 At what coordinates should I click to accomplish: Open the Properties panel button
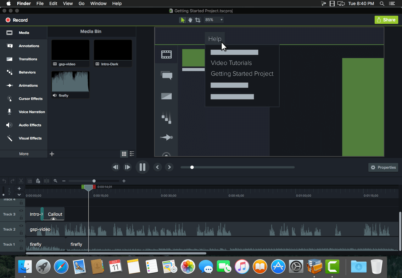pyautogui.click(x=383, y=167)
